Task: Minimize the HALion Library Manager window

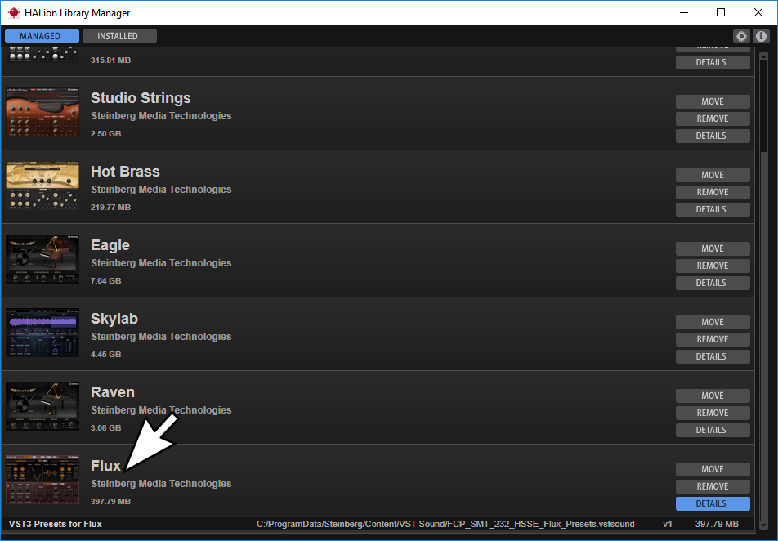Action: (684, 12)
